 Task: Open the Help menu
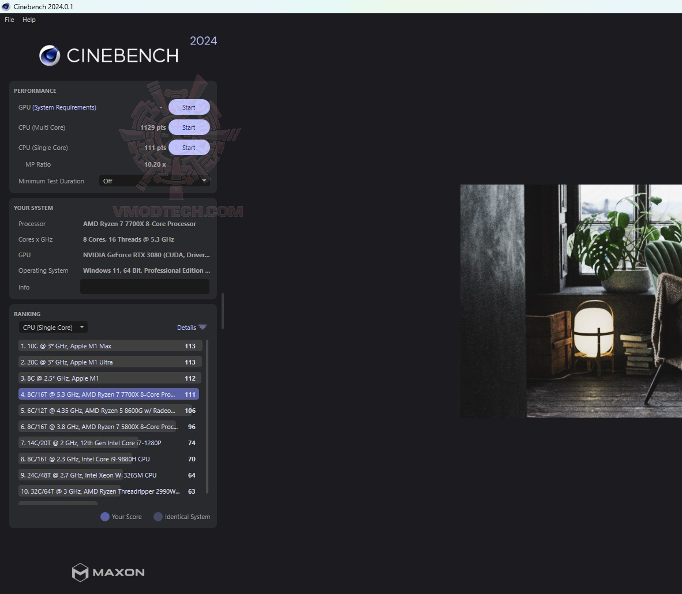[29, 20]
